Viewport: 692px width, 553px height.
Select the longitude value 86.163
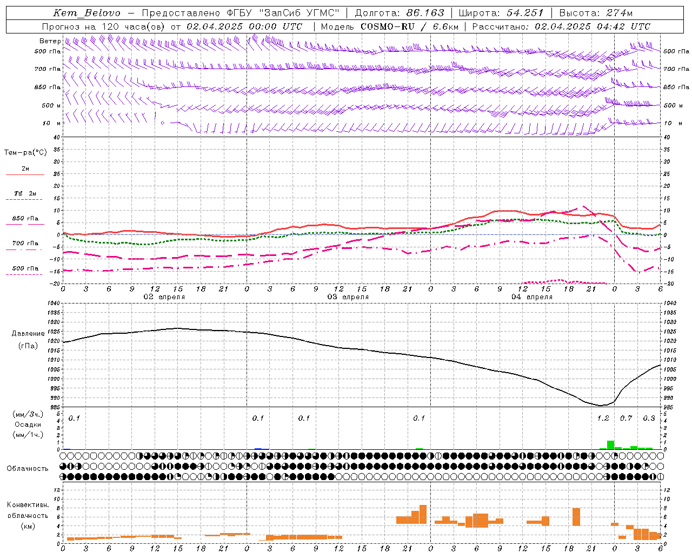click(425, 13)
